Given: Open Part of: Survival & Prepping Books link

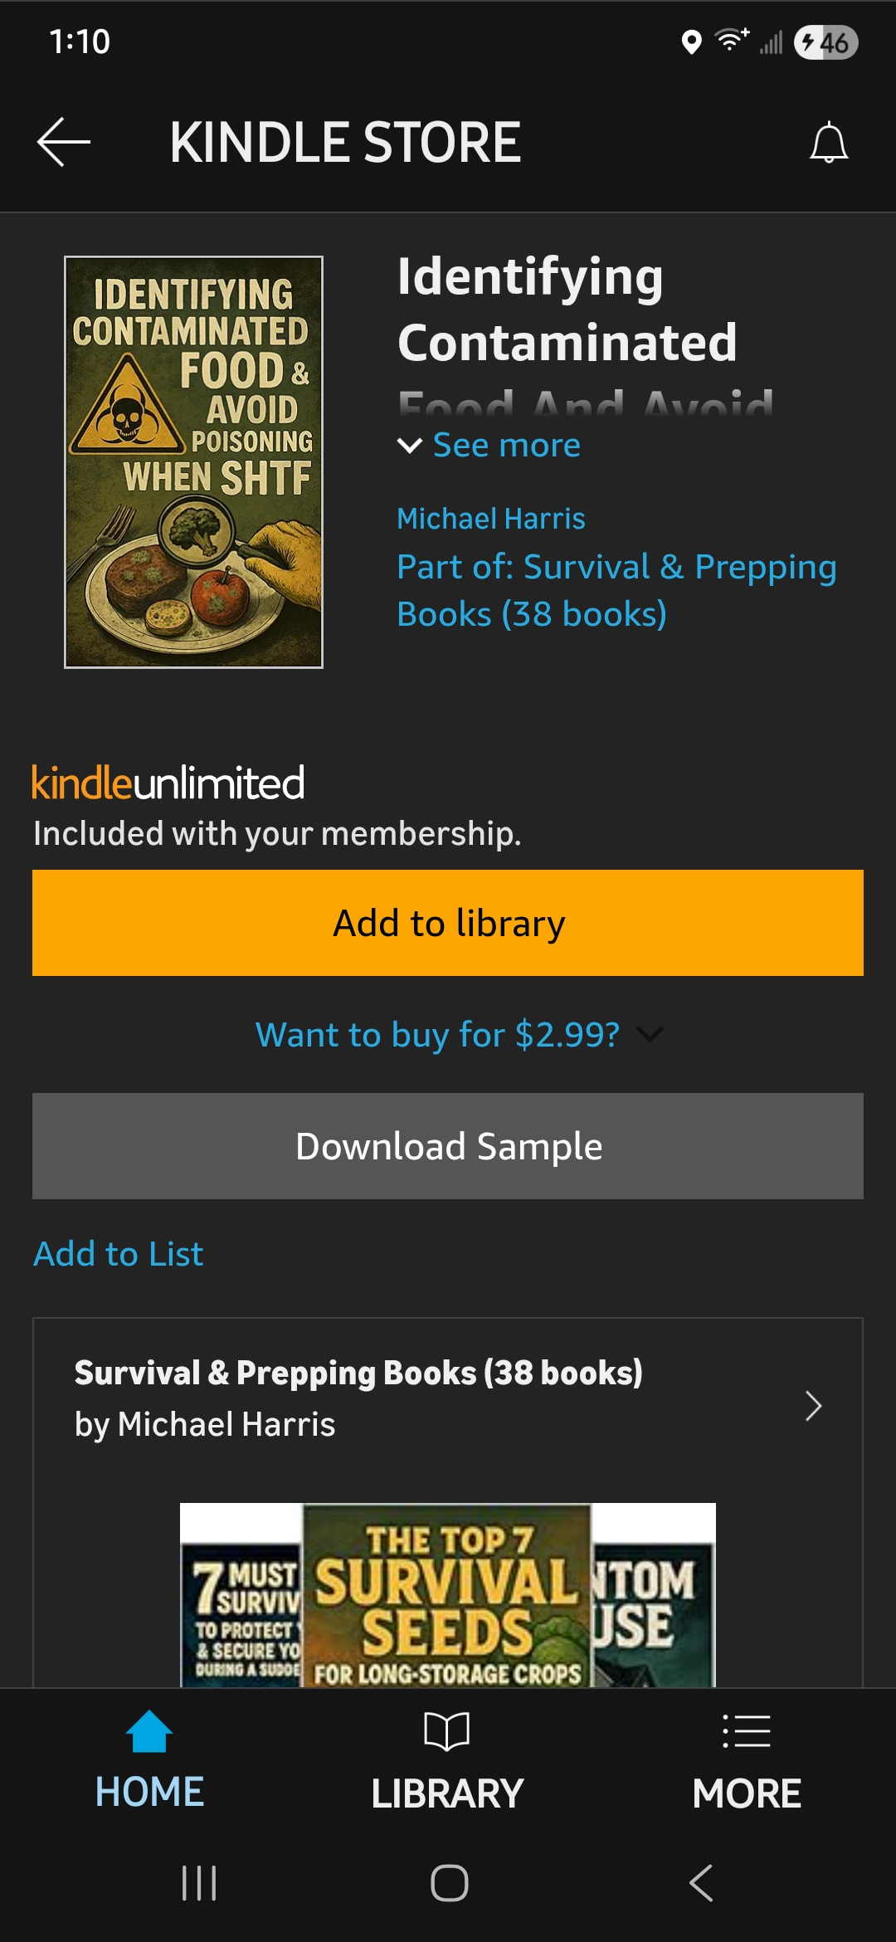Looking at the screenshot, I should [616, 590].
